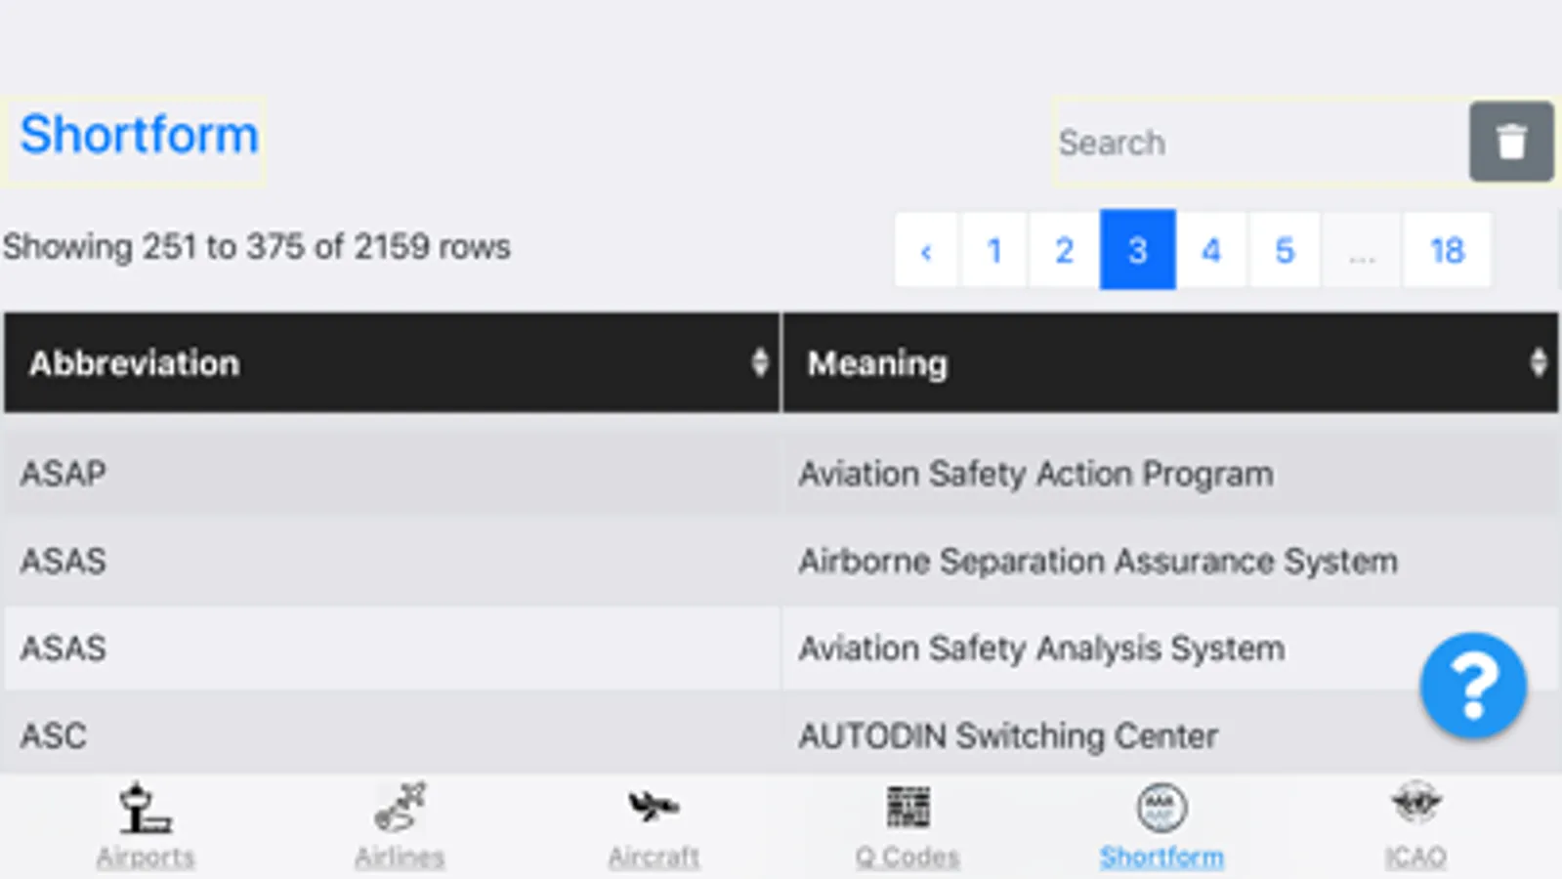Select page 4 in pagination

click(1211, 250)
